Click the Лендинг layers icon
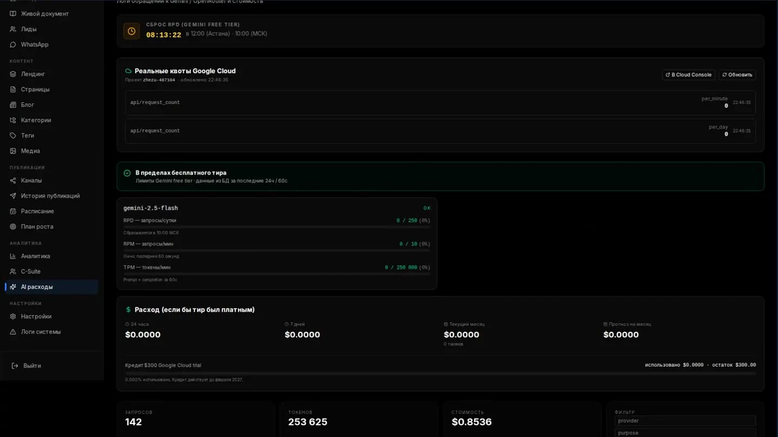The height and width of the screenshot is (437, 778). (x=13, y=74)
